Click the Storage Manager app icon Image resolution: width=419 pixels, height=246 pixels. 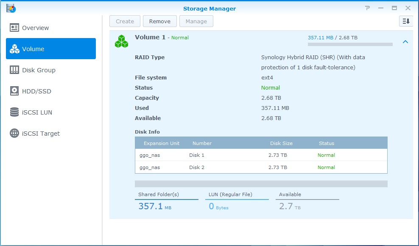click(11, 8)
